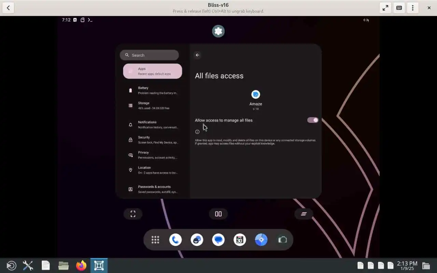Open the app drawer grid icon
Viewport: 437px width, 273px height.
pyautogui.click(x=155, y=240)
